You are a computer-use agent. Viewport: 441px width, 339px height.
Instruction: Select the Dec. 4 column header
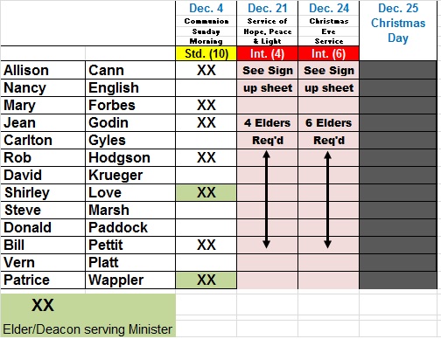[206, 8]
